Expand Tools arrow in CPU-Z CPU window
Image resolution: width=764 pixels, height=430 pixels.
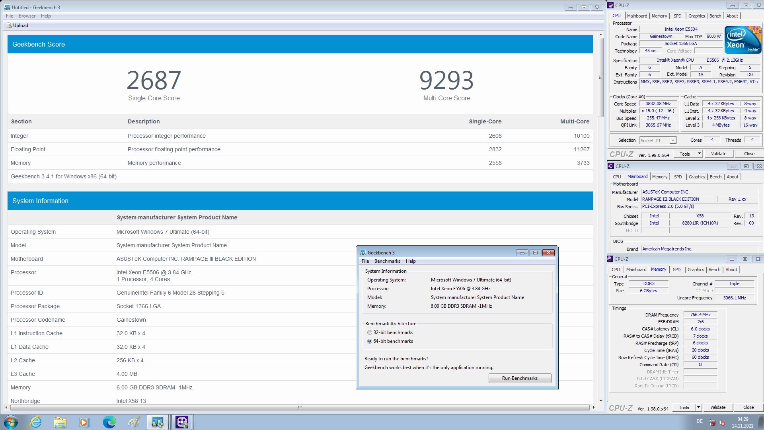coord(699,154)
